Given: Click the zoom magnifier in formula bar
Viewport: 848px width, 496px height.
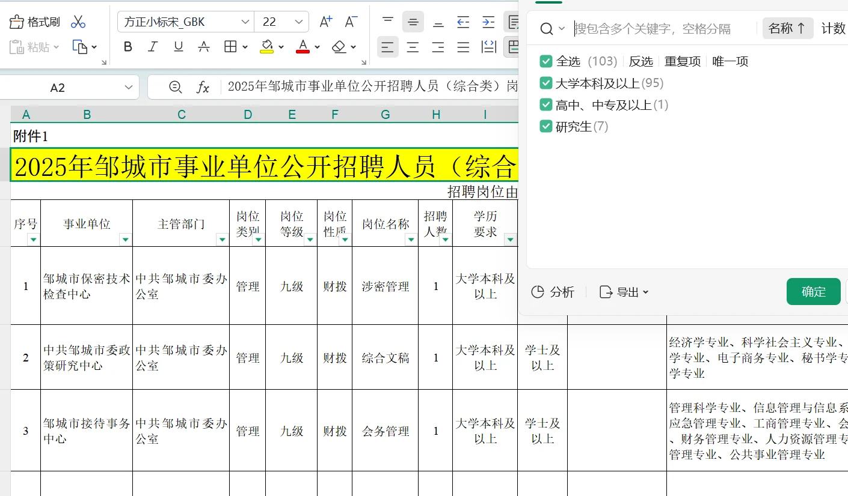Looking at the screenshot, I should [x=176, y=88].
